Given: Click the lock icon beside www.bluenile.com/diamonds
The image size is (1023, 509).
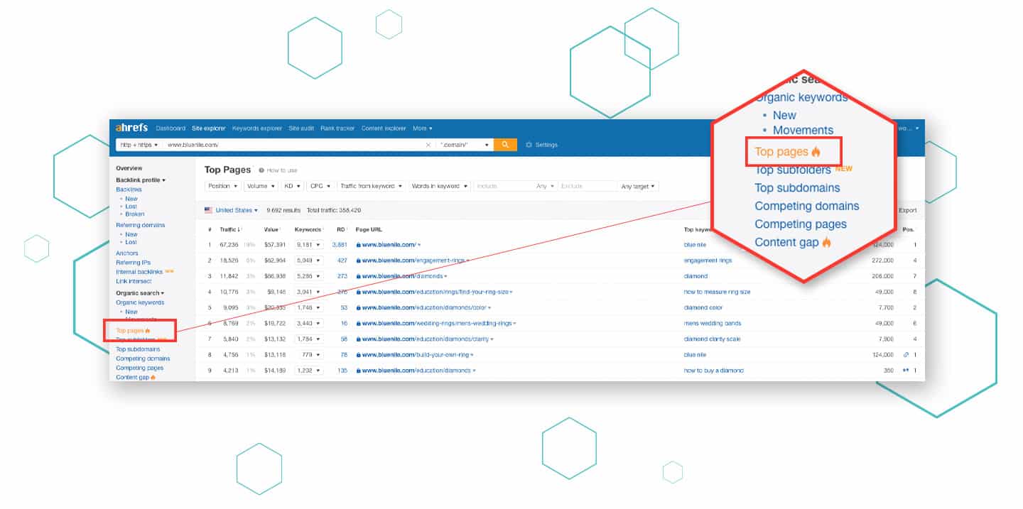Looking at the screenshot, I should 359,276.
